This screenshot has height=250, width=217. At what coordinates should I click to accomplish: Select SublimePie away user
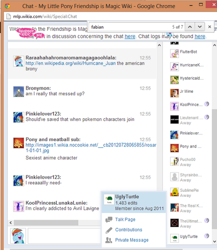189,192
